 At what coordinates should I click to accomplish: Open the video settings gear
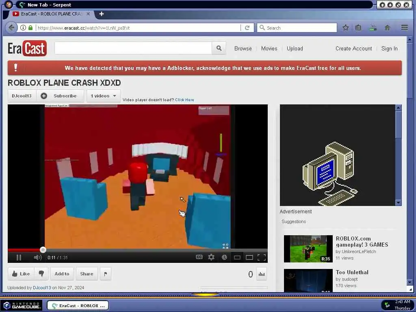point(211,257)
